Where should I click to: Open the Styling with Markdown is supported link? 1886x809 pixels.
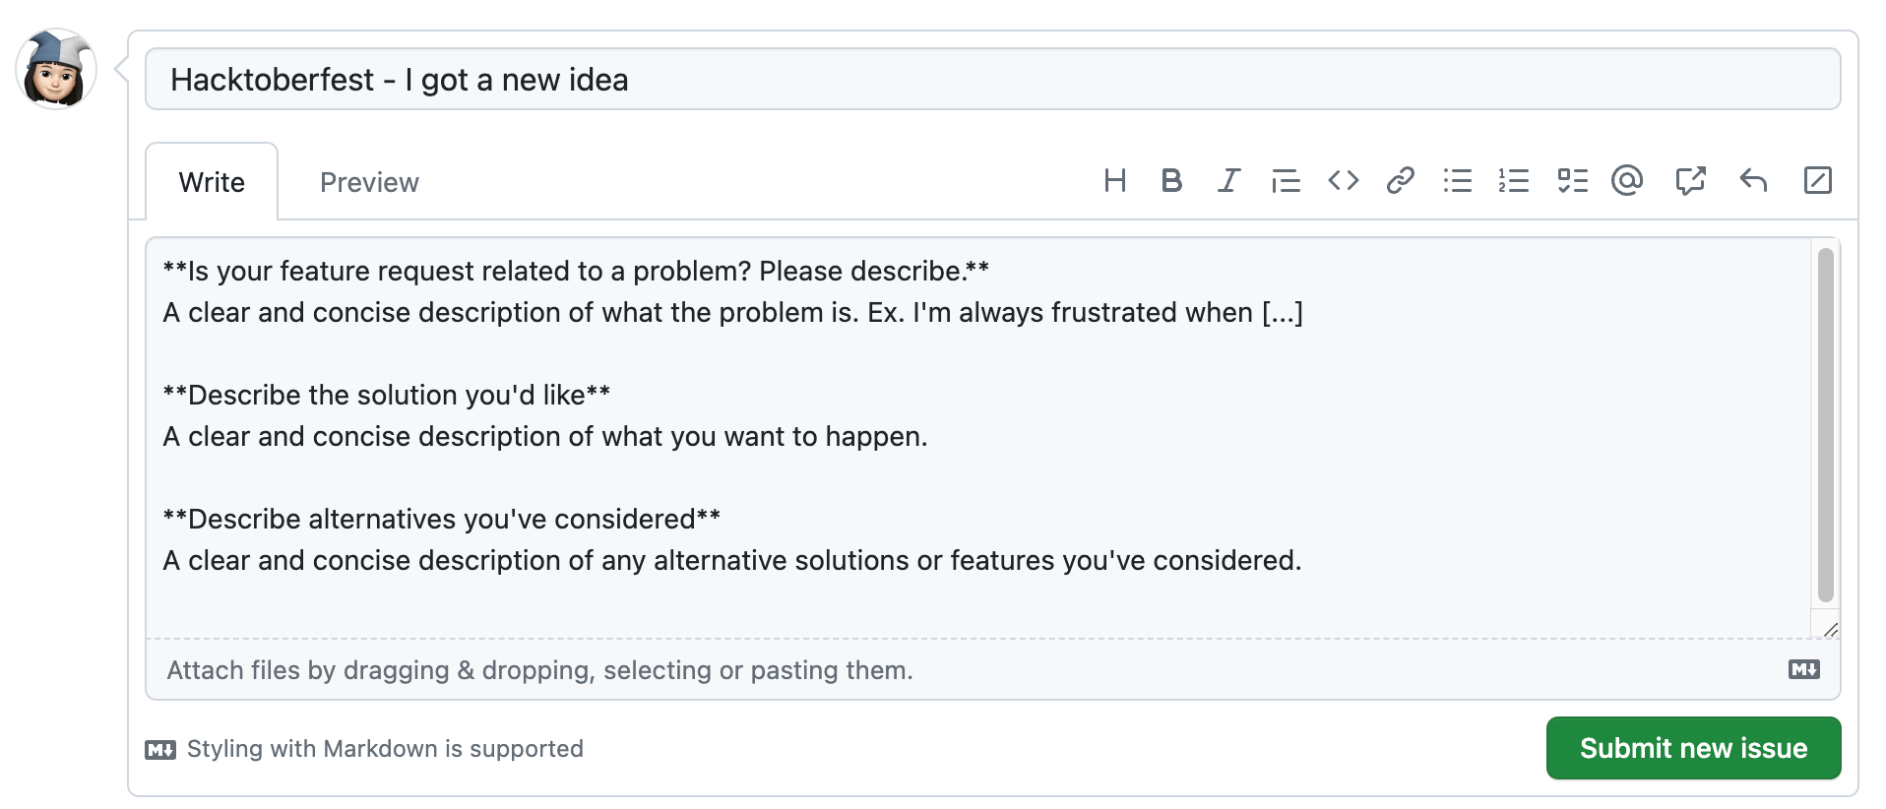(384, 749)
